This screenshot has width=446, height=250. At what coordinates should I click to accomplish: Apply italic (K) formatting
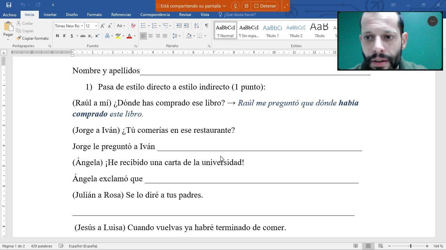(x=64, y=36)
